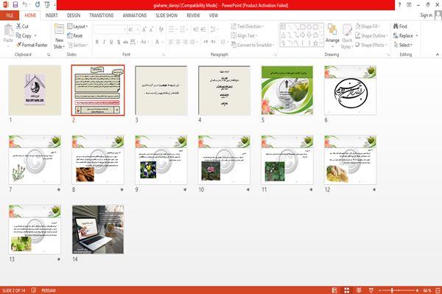Toggle Strikethrough formatting
Image resolution: width=442 pixels, height=294 pixels.
pyautogui.click(x=125, y=42)
